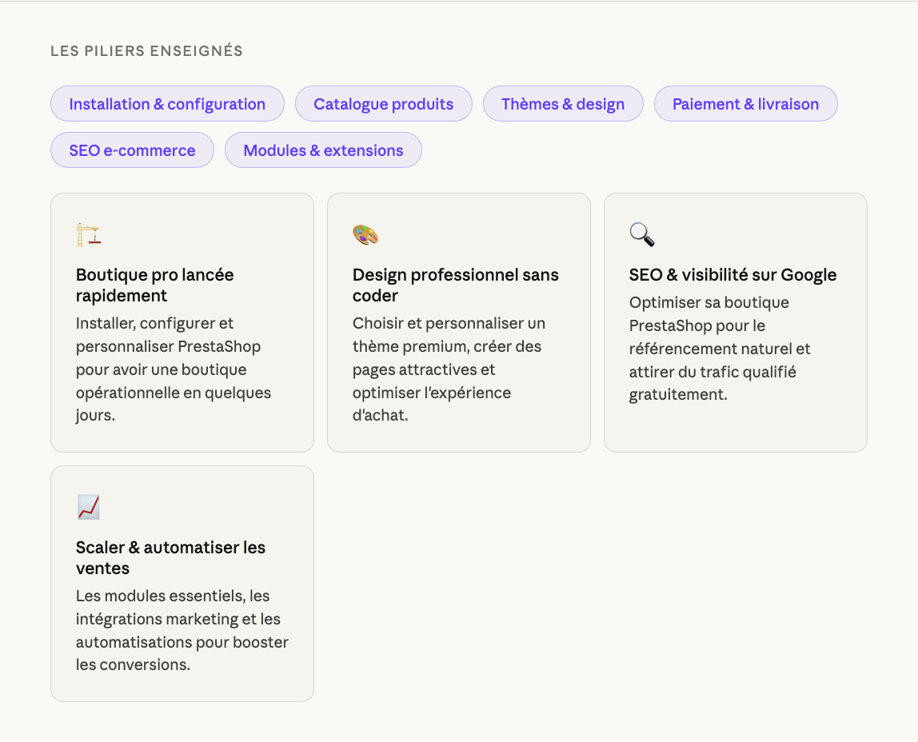This screenshot has height=742, width=918.
Task: Click the description starting with Installer, configurer
Action: click(x=174, y=369)
